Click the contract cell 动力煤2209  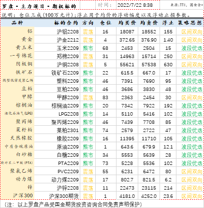[65, 180]
